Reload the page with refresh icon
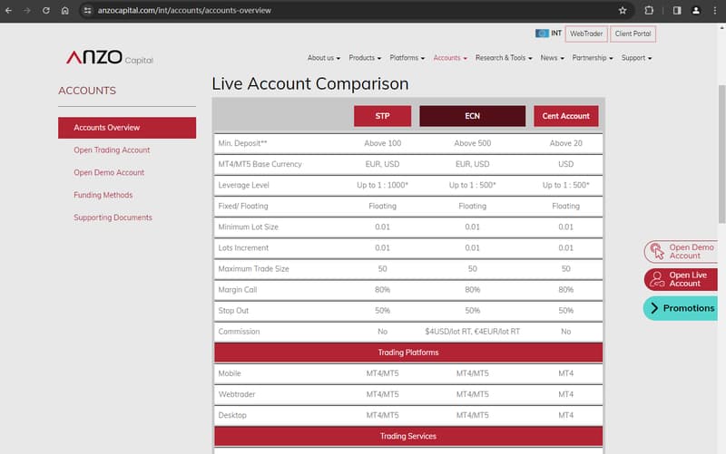Image resolution: width=726 pixels, height=454 pixels. tap(46, 10)
